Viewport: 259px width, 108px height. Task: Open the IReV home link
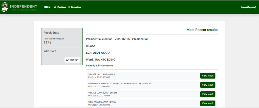(x=47, y=7)
